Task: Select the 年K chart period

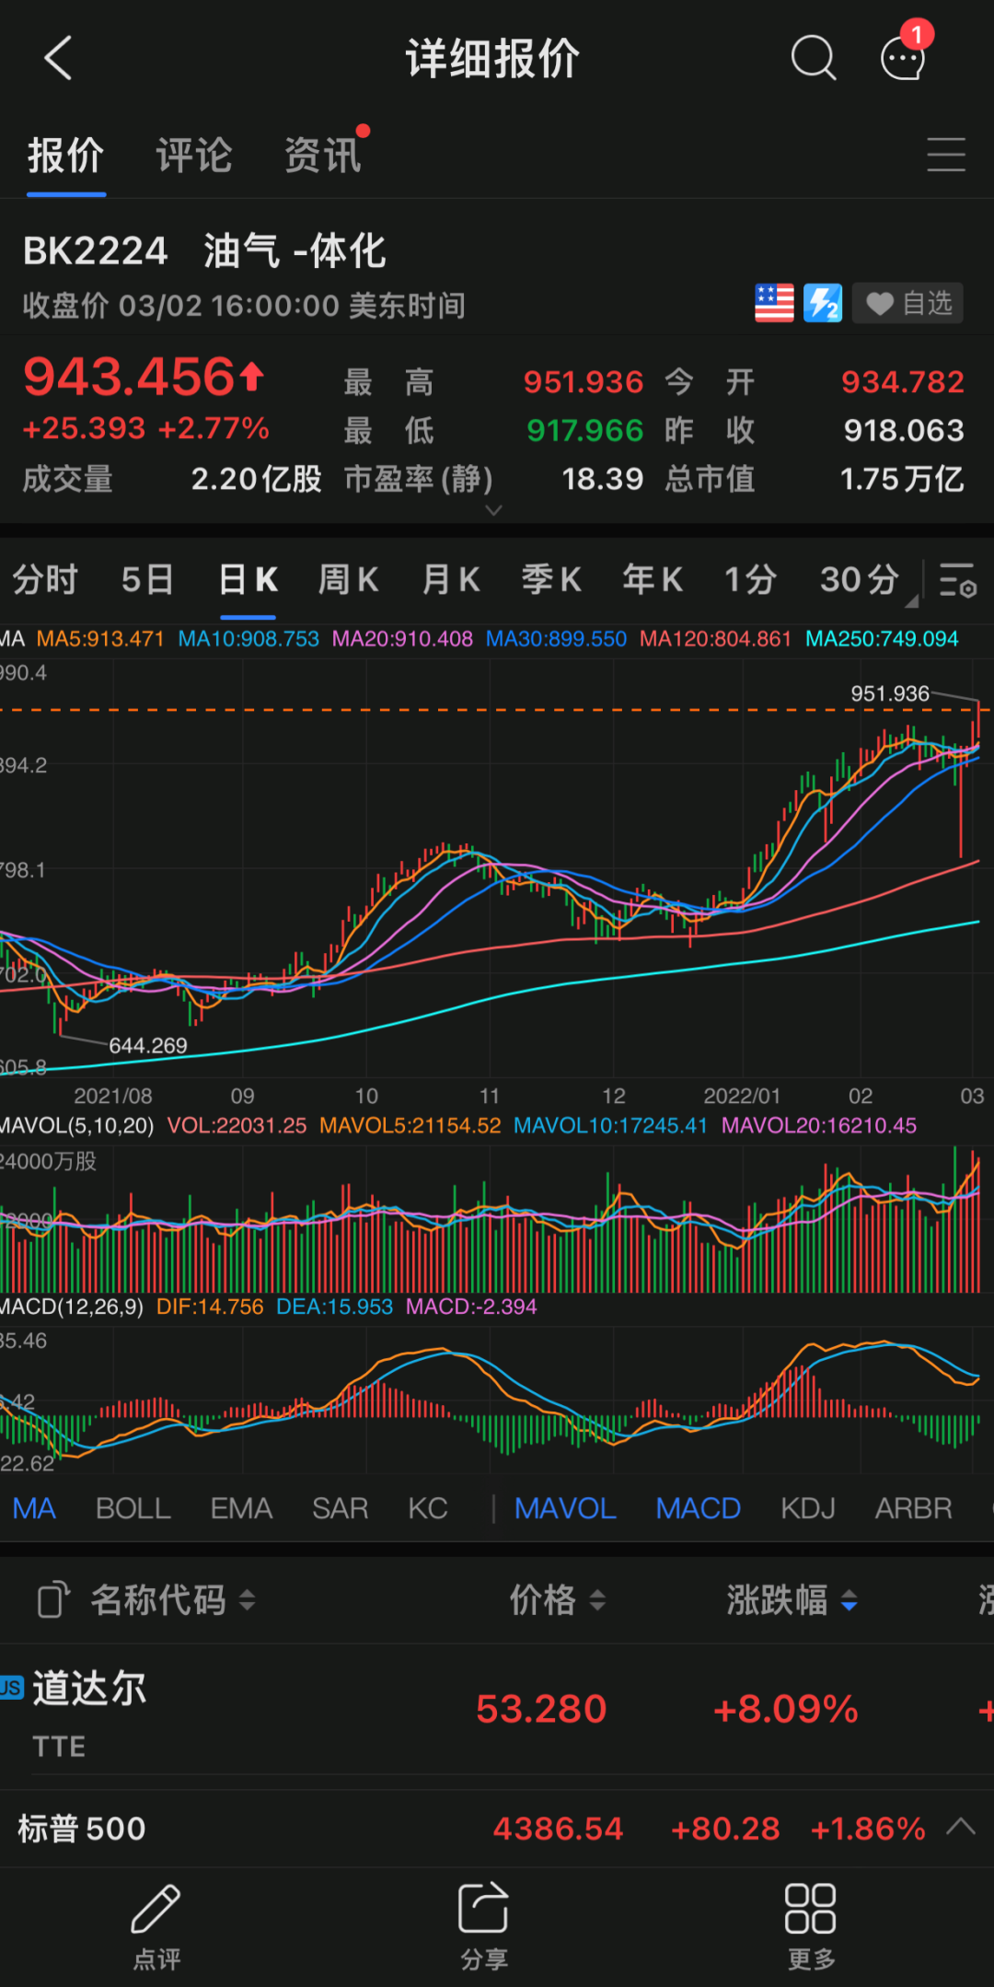Action: point(653,580)
